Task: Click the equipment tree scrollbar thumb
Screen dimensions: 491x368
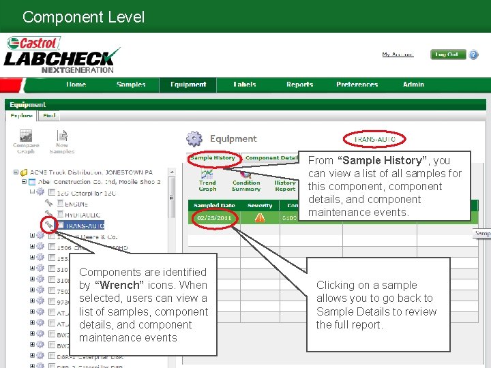Action: [172, 198]
